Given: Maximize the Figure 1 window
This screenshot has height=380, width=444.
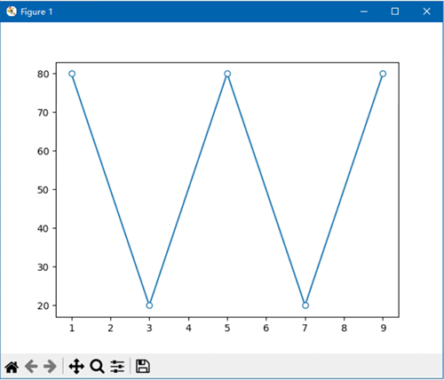Looking at the screenshot, I should (395, 12).
